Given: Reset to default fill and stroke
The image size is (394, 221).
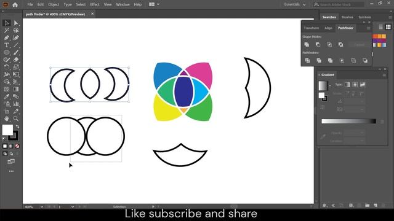Looking at the screenshot, I should (4, 139).
